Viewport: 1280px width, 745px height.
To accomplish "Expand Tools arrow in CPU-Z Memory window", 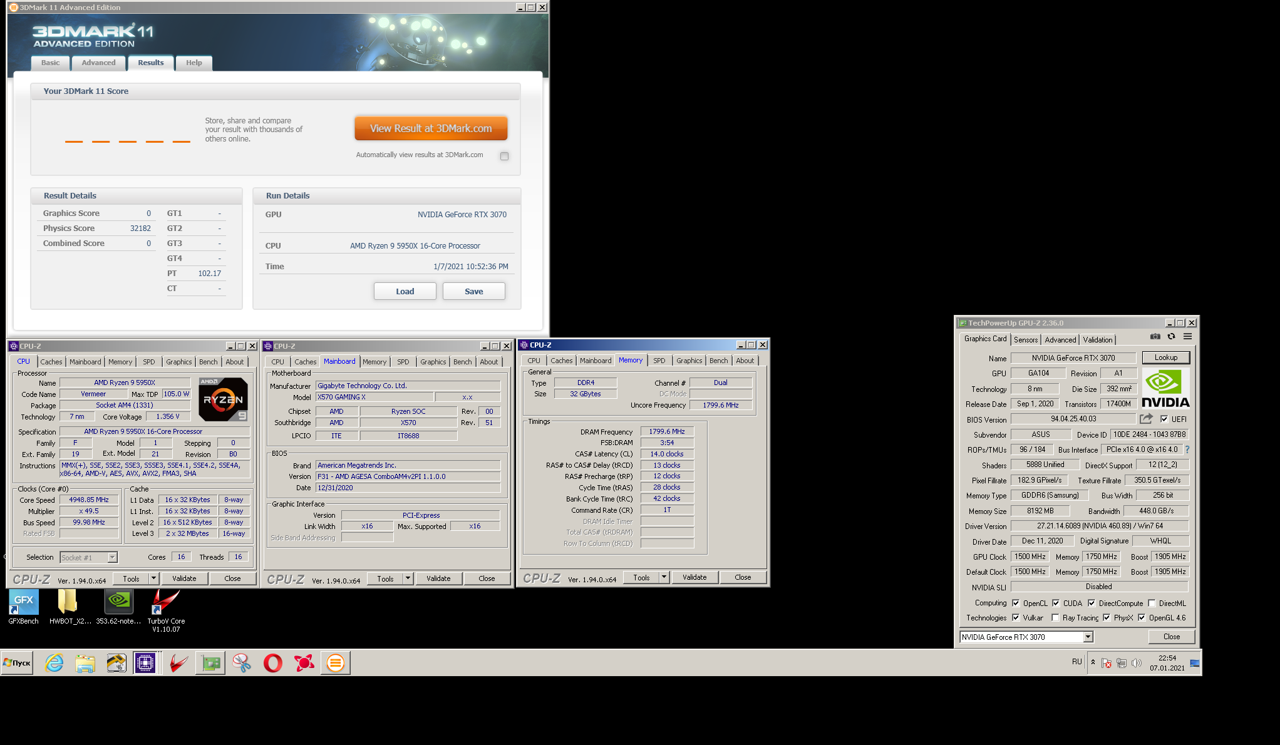I will (664, 577).
